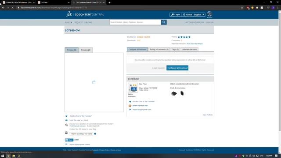Click the Chrome profile avatar icon
The image size is (281, 158).
tap(273, 8)
